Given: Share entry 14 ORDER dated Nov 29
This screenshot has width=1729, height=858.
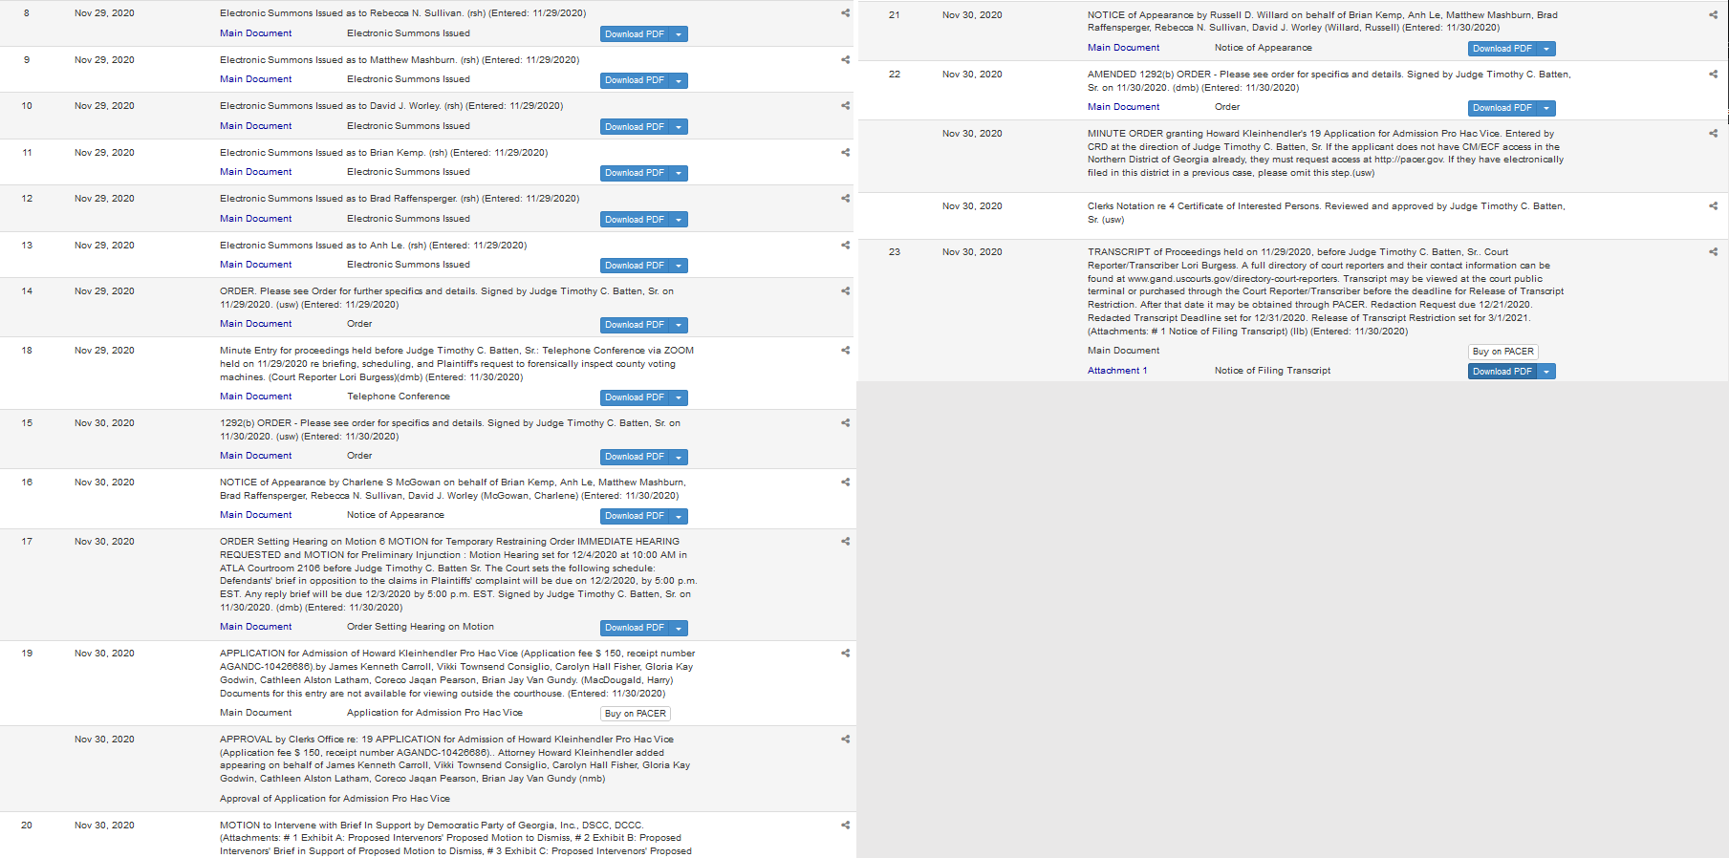Looking at the screenshot, I should click(845, 291).
